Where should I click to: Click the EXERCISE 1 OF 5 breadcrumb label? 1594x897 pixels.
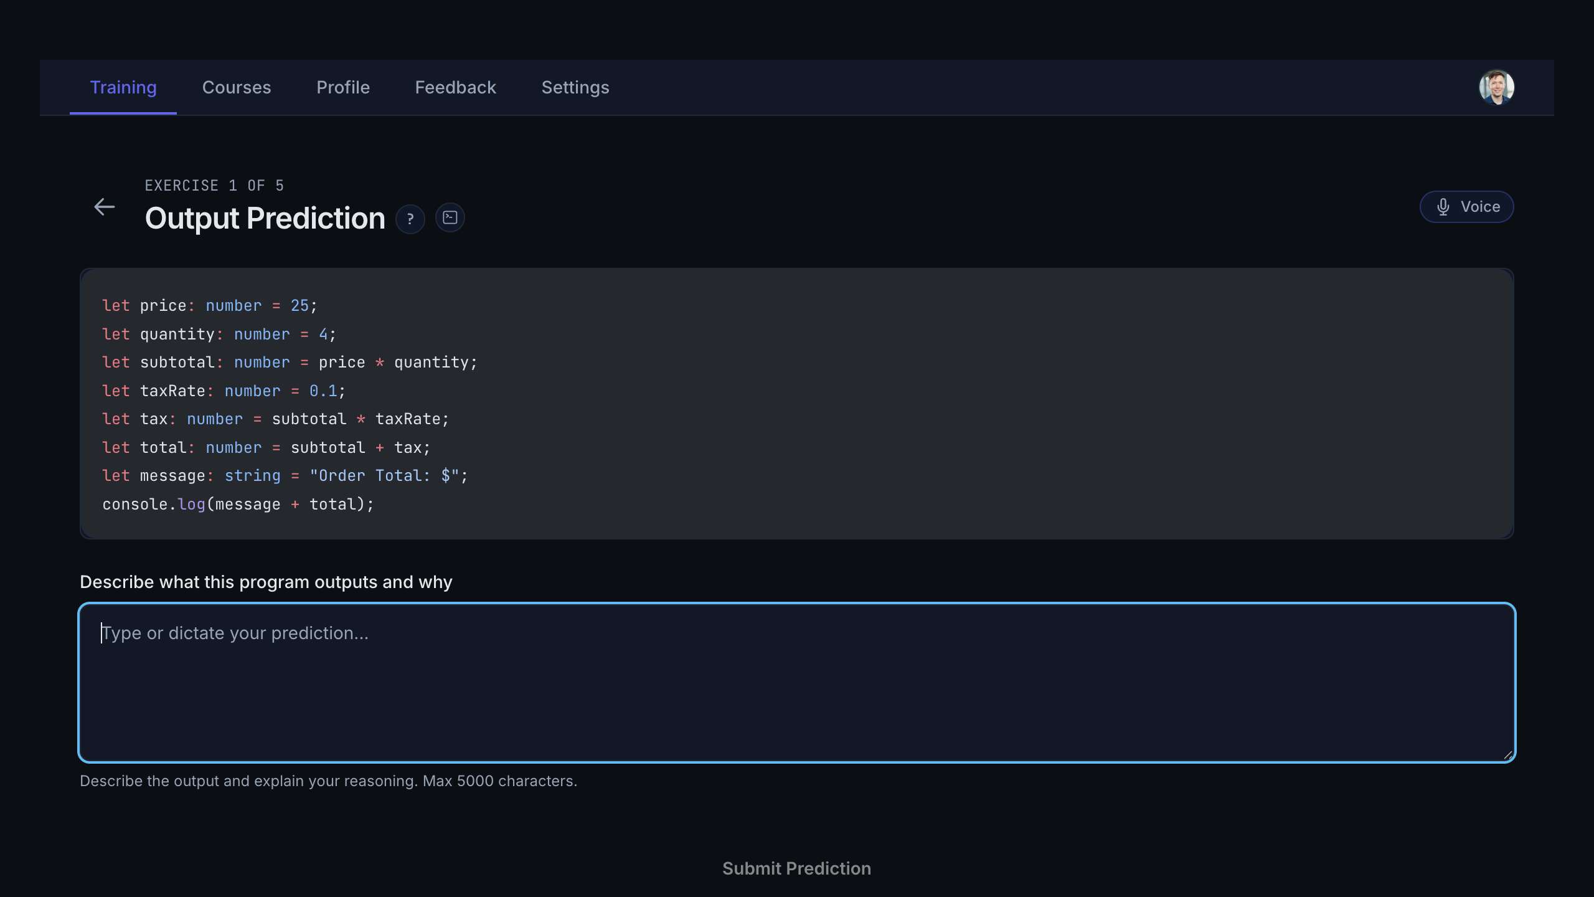[214, 185]
